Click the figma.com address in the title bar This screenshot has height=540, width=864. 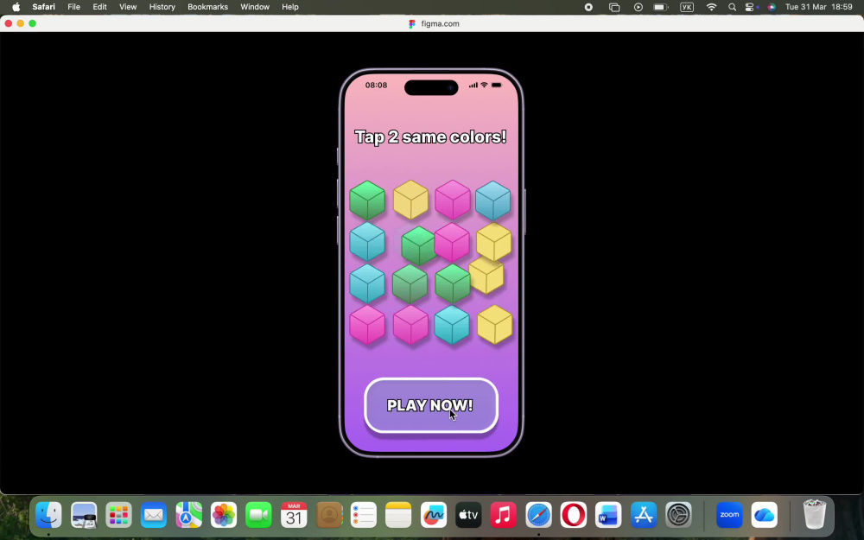(x=440, y=23)
